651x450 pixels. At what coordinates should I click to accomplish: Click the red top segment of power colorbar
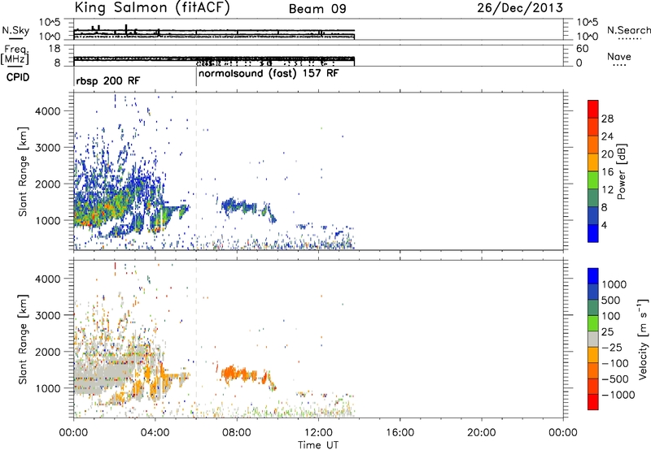pos(593,109)
